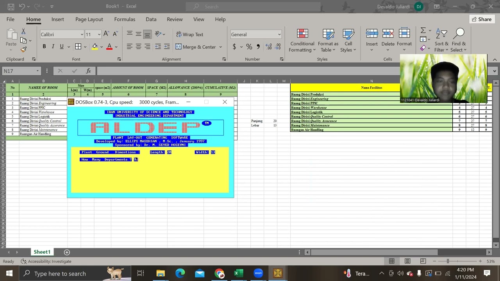Click the zoom slider handle

(x=448, y=261)
